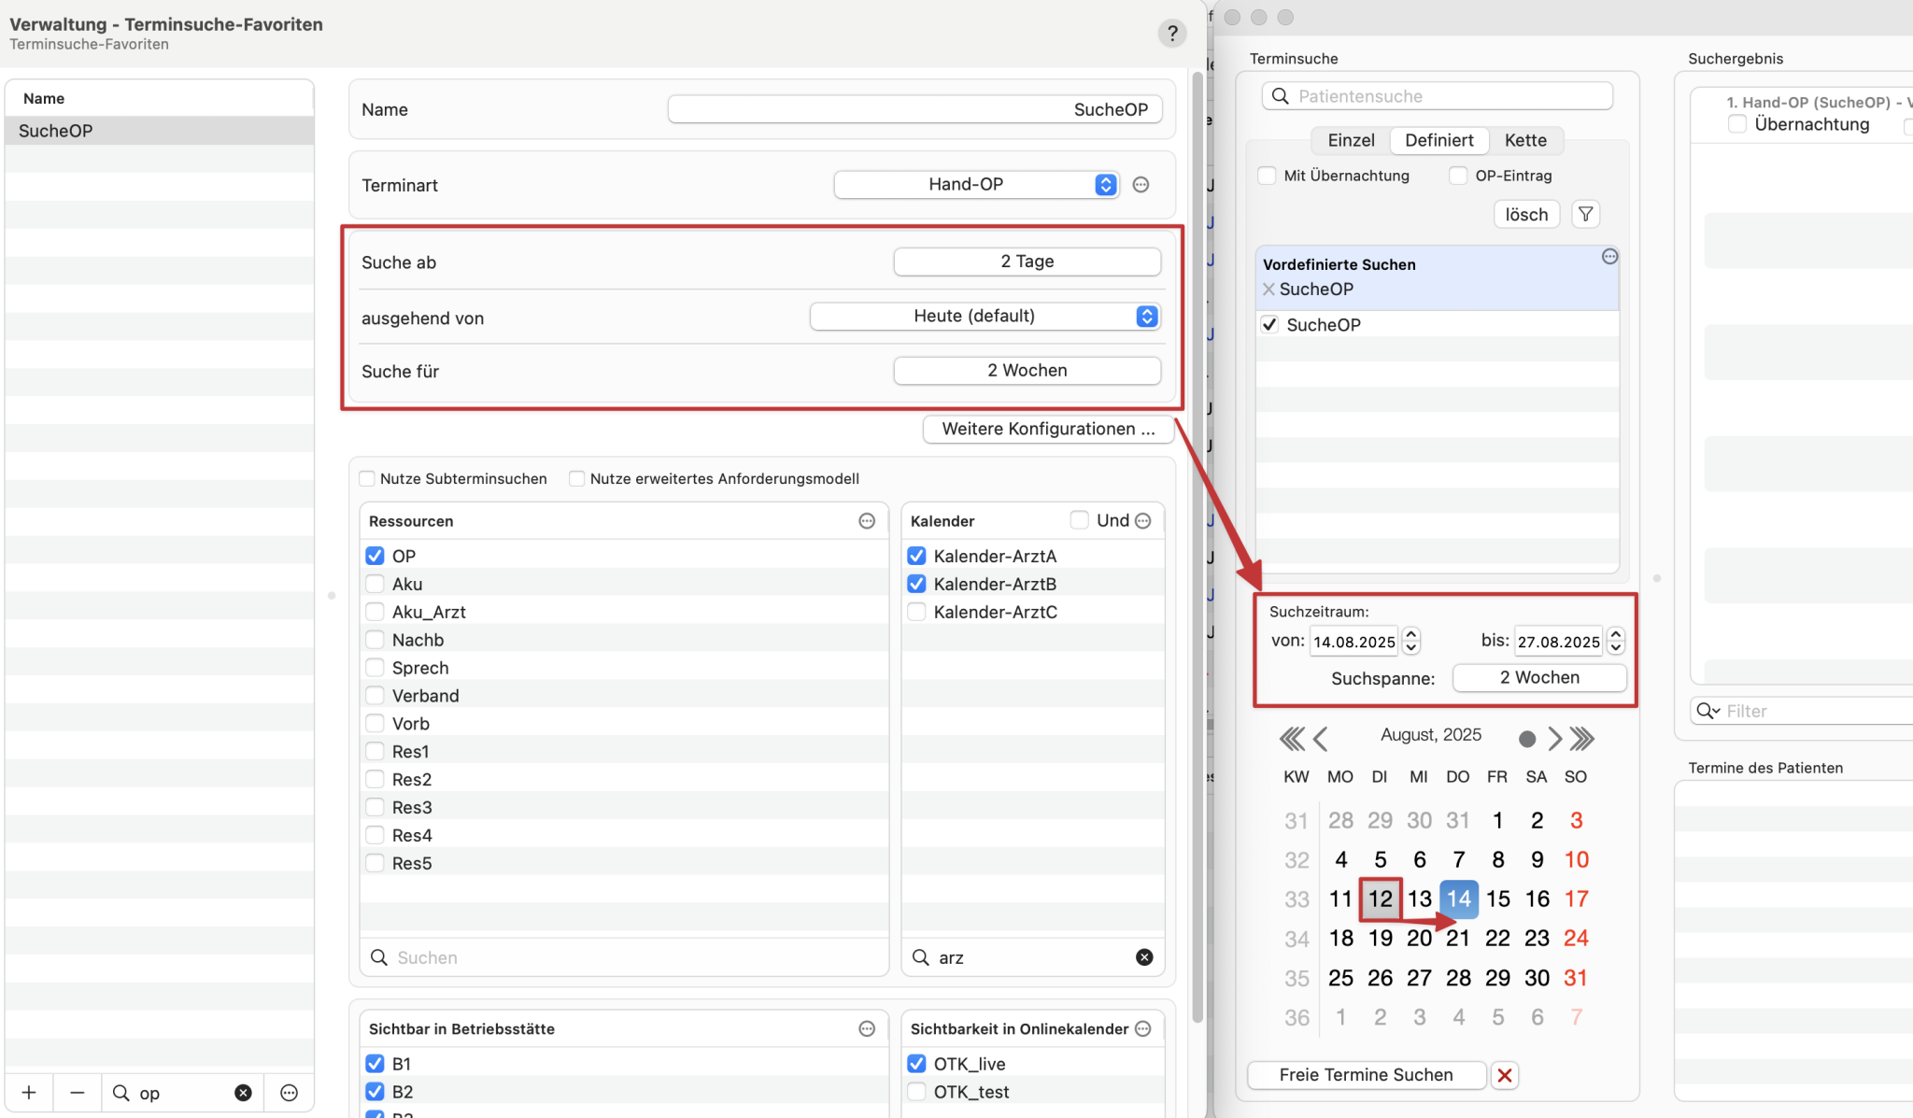Check the Res3 resource

pos(376,808)
